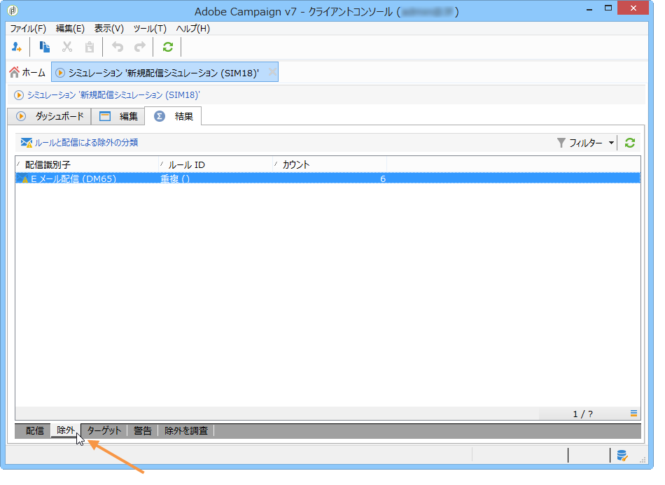
Task: Select the 結果 tab
Action: [x=174, y=116]
